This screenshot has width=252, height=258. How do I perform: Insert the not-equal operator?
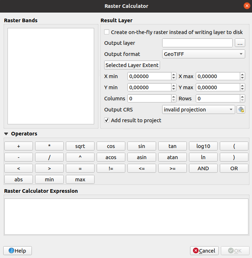(111, 168)
